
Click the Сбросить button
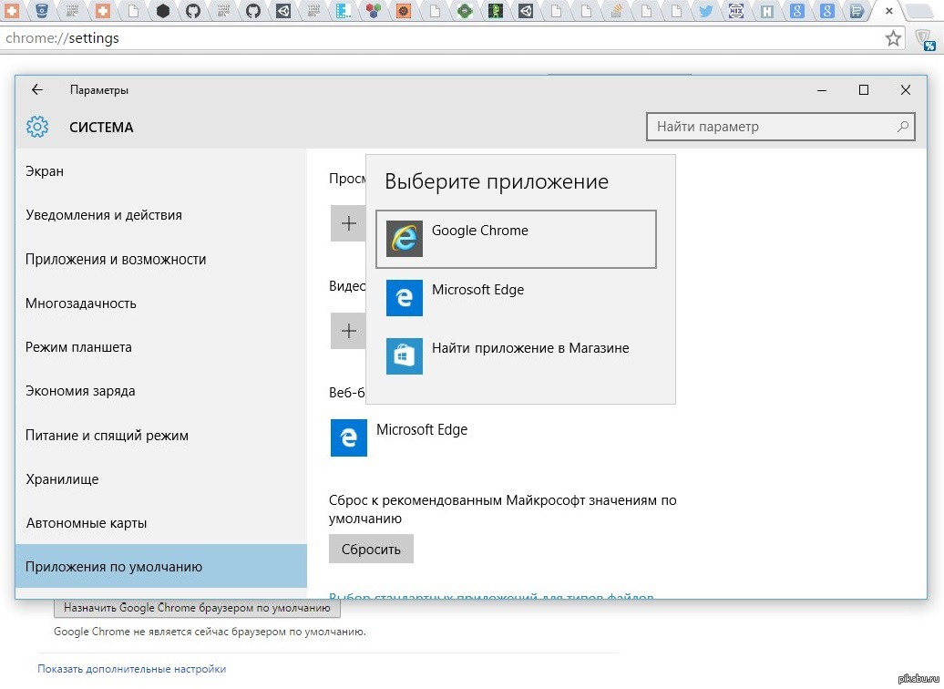pos(371,549)
